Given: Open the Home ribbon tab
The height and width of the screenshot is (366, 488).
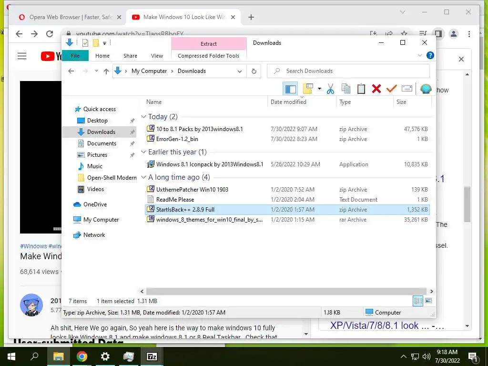Looking at the screenshot, I should pos(102,56).
